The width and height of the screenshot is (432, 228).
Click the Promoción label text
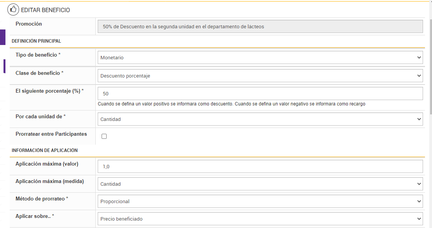click(29, 24)
